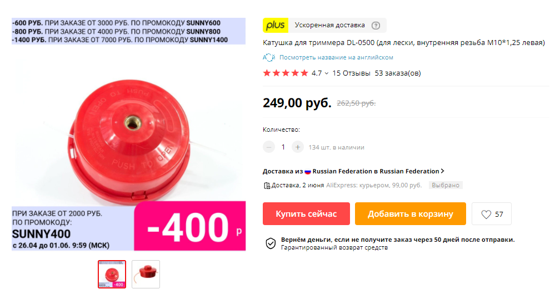Expand shipping options chevron after Russian Federation
The width and height of the screenshot is (555, 294).
pos(442,171)
